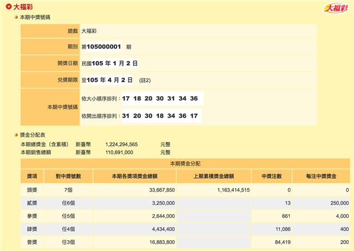Click the 兌獎期限 row label
The width and height of the screenshot is (354, 251).
click(x=68, y=80)
